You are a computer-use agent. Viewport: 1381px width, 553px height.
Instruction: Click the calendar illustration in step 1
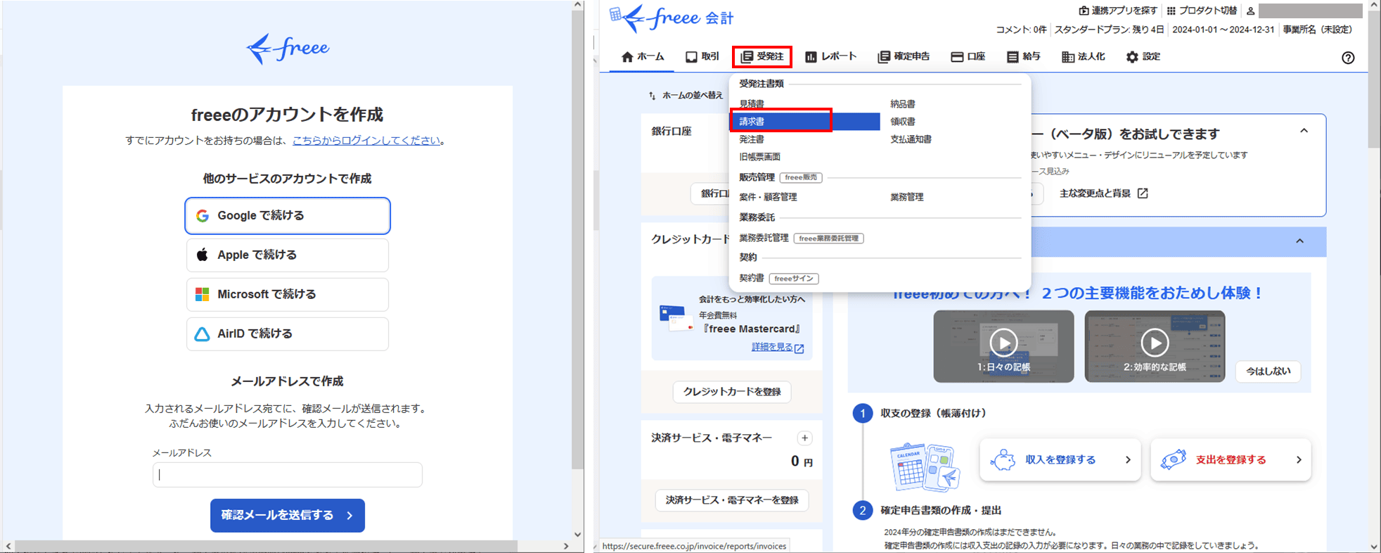coord(925,467)
